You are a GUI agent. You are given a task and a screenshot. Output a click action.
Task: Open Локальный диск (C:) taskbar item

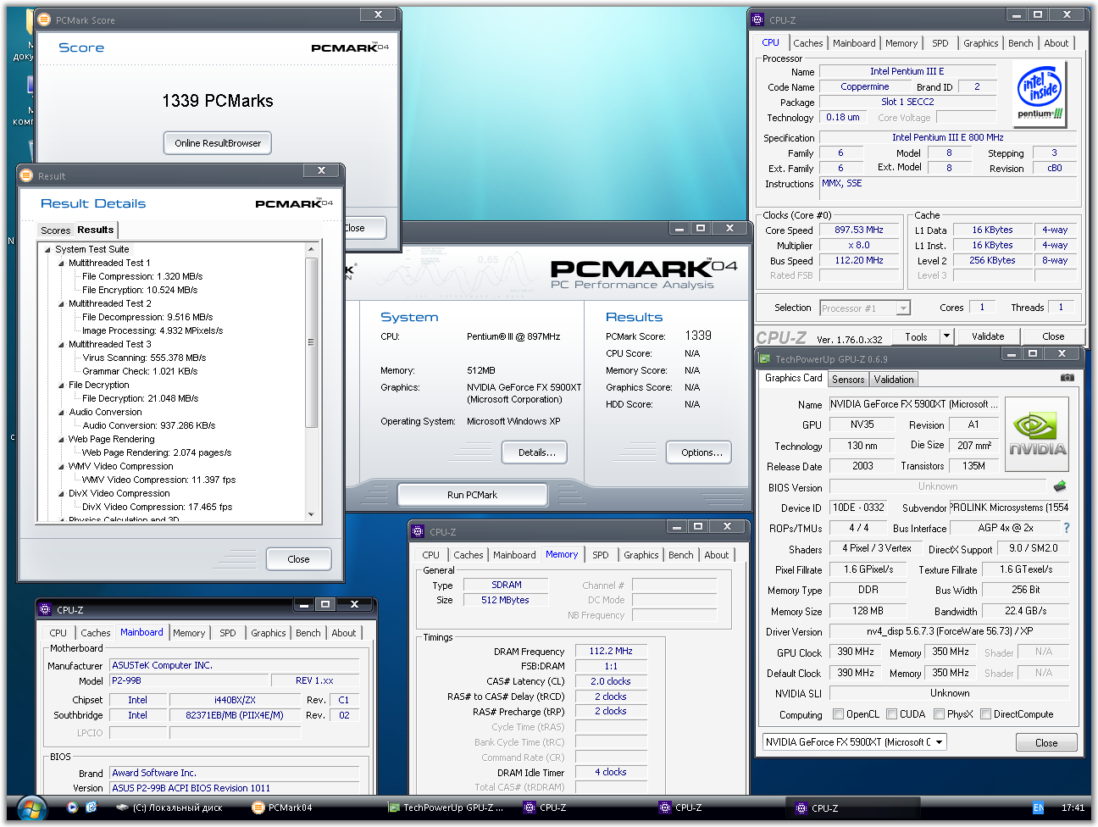point(169,808)
